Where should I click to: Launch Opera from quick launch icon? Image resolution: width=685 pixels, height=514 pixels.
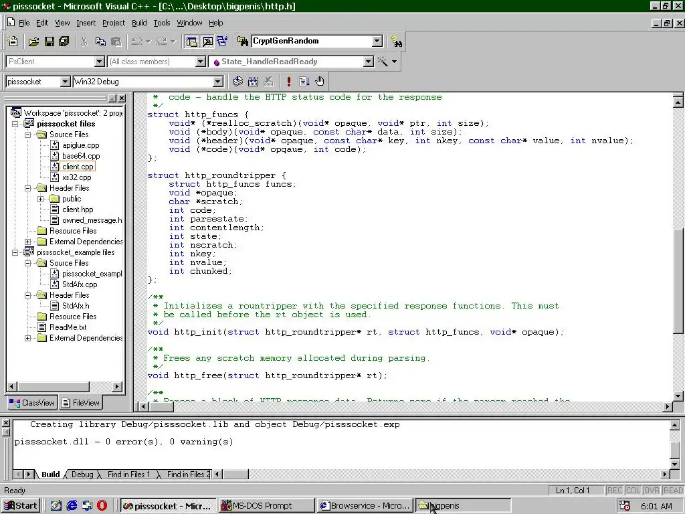(102, 506)
